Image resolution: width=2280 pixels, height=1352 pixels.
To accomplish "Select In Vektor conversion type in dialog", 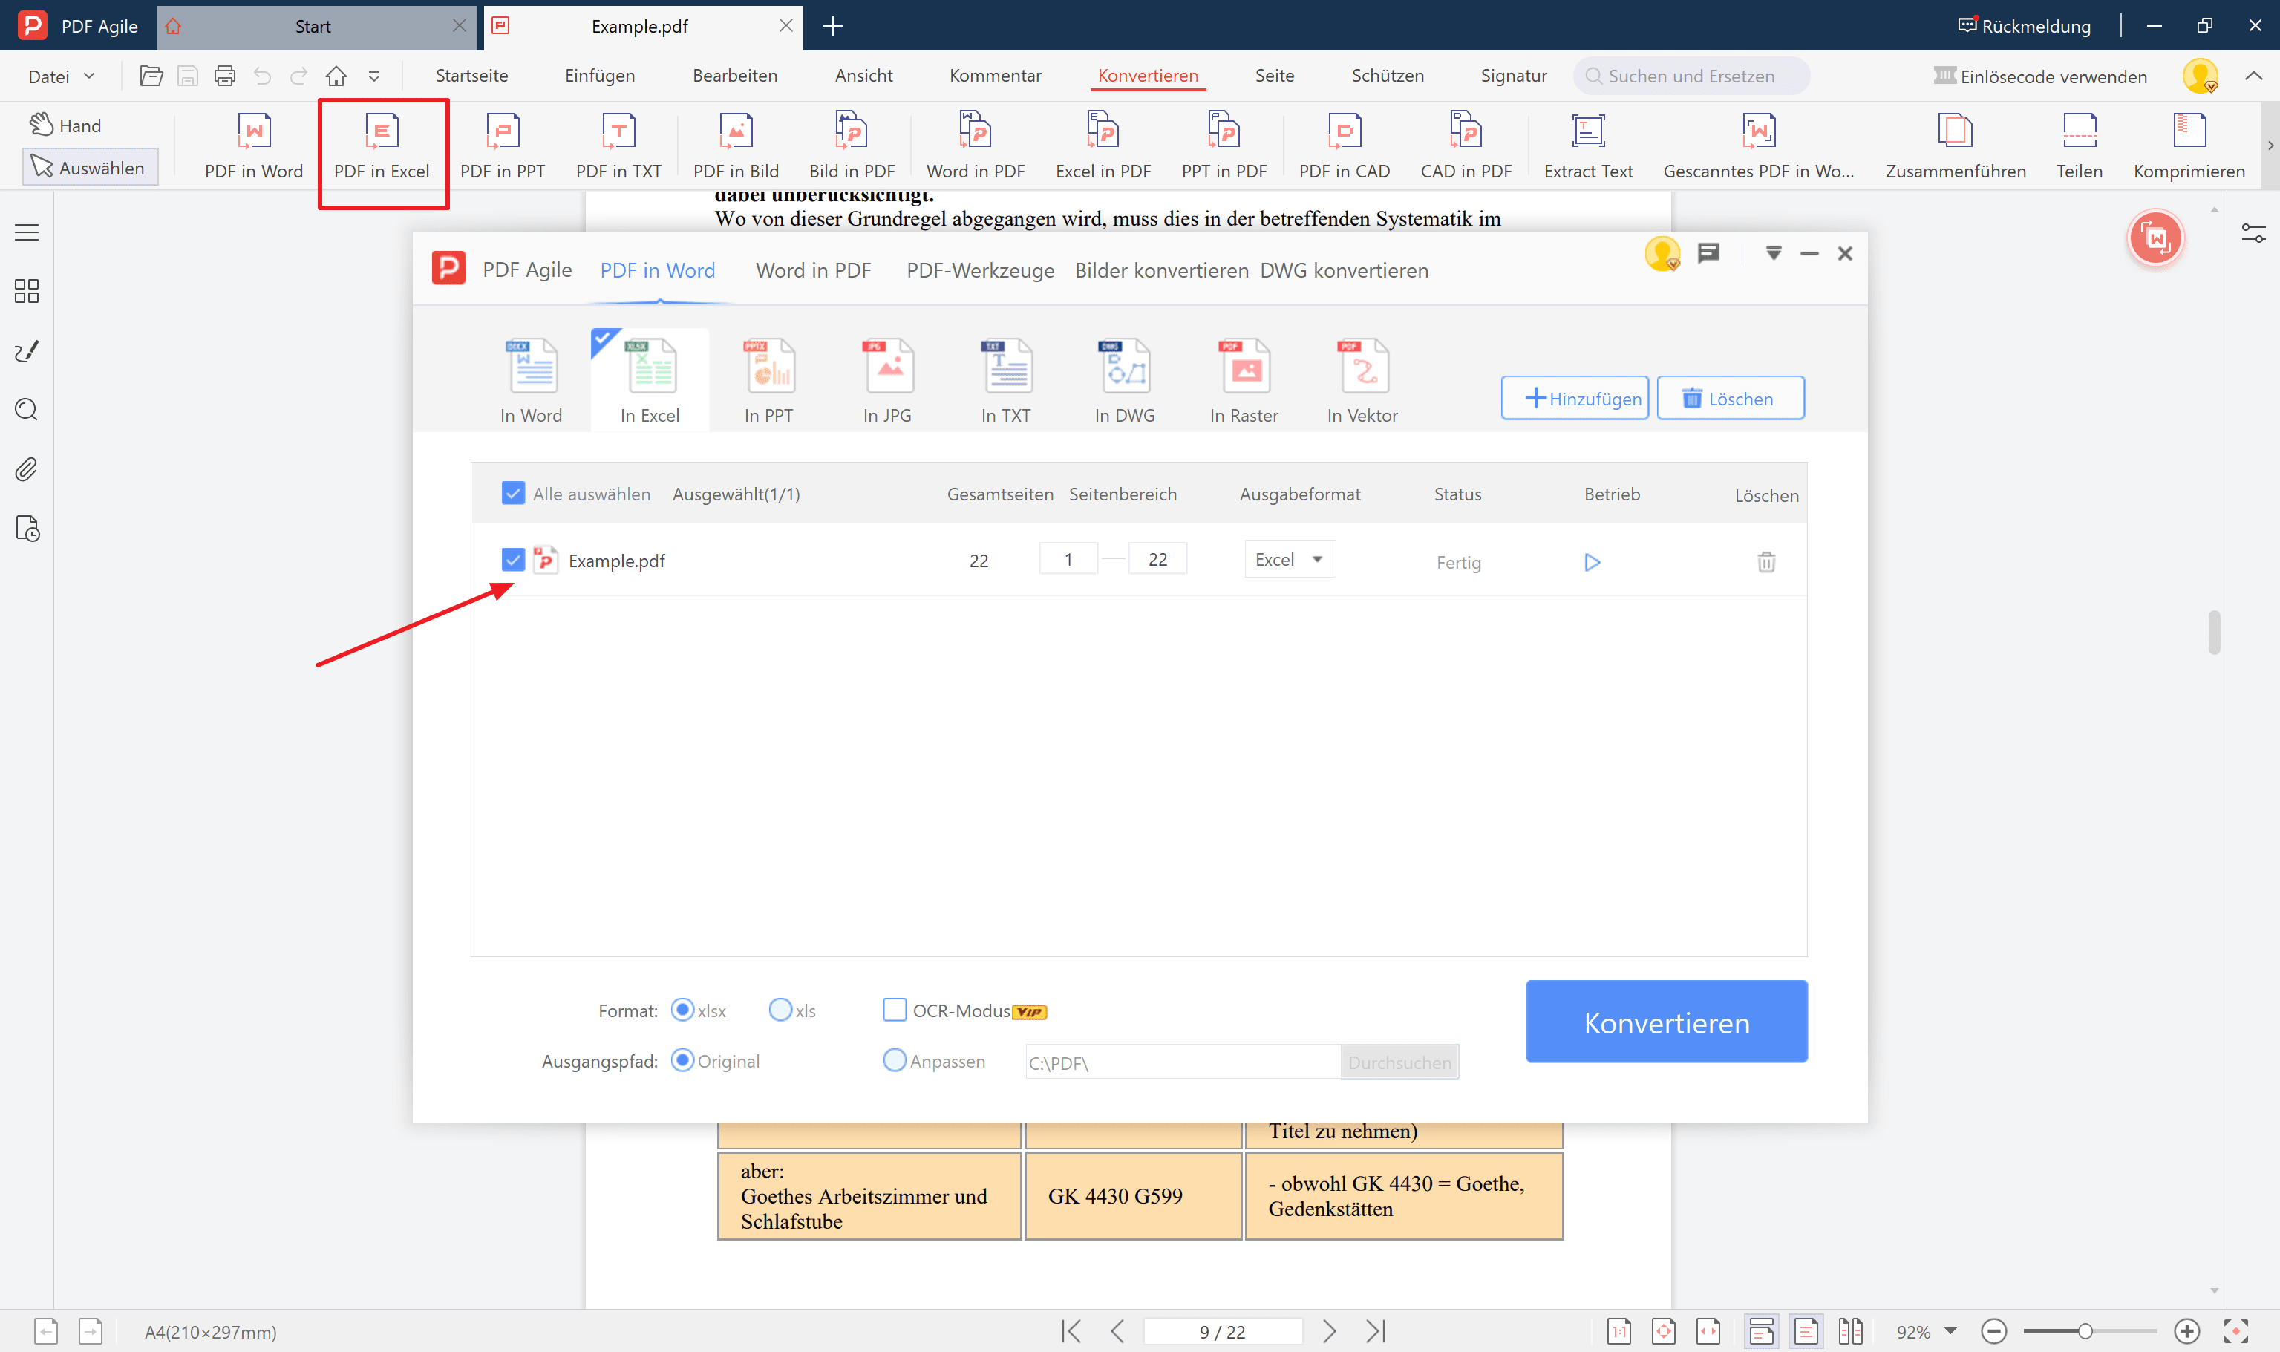I will coord(1362,380).
